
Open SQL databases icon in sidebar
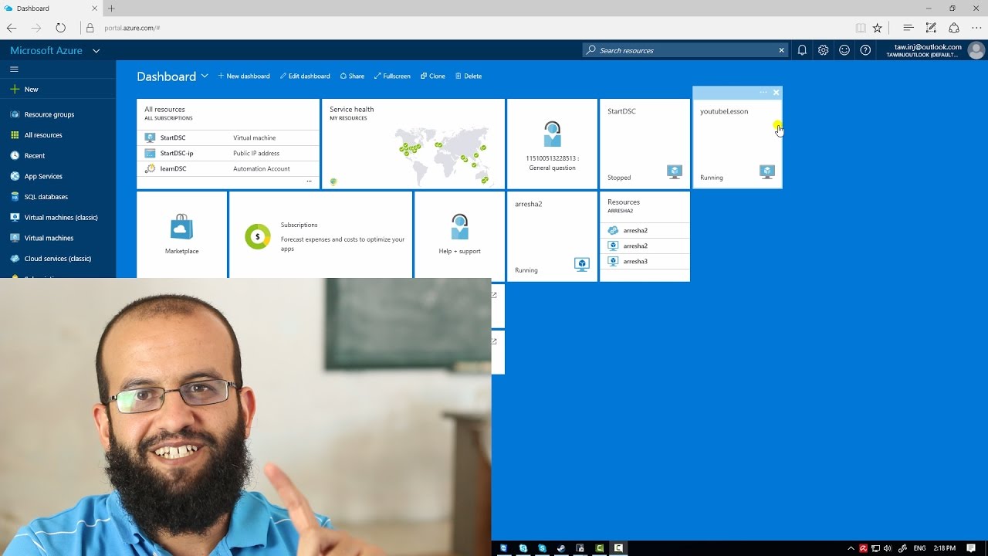click(x=15, y=197)
